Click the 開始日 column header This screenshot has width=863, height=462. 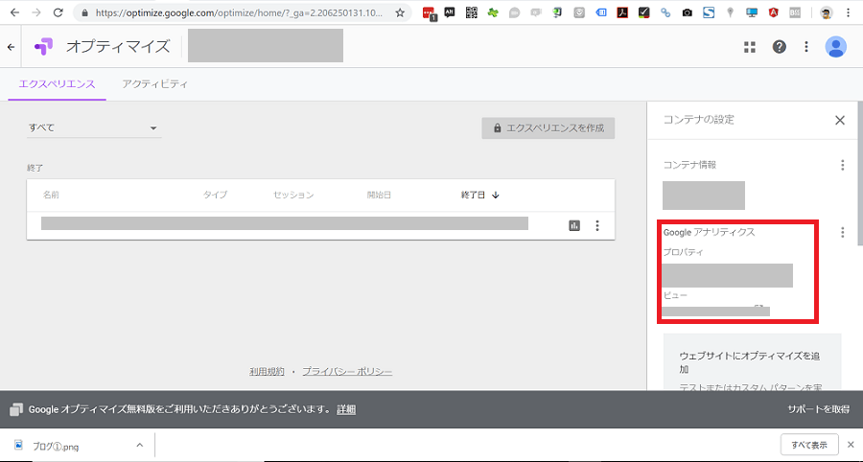pyautogui.click(x=379, y=195)
